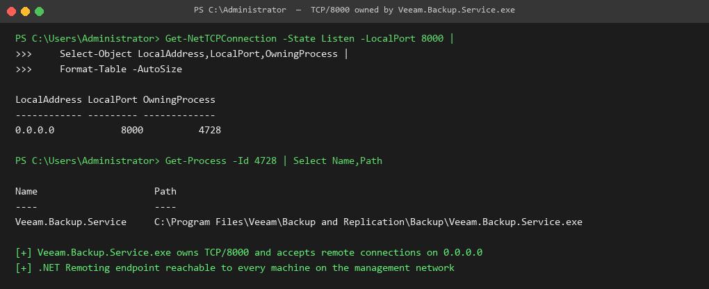
Task: Click the LocalAddress column header
Action: tap(49, 100)
